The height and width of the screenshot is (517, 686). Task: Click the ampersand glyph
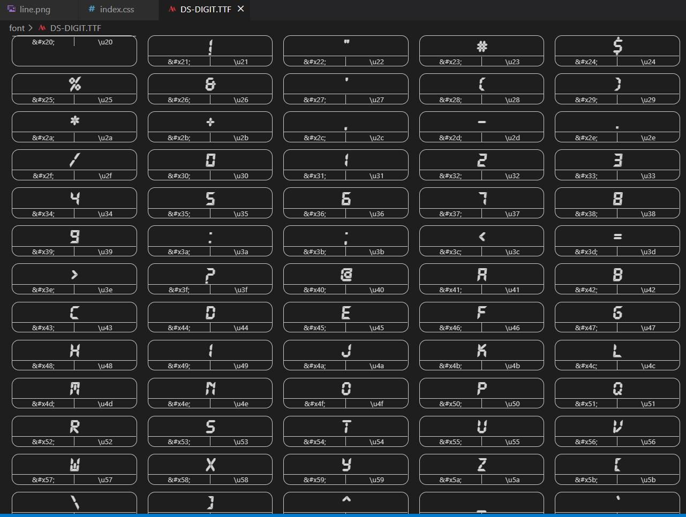coord(210,84)
